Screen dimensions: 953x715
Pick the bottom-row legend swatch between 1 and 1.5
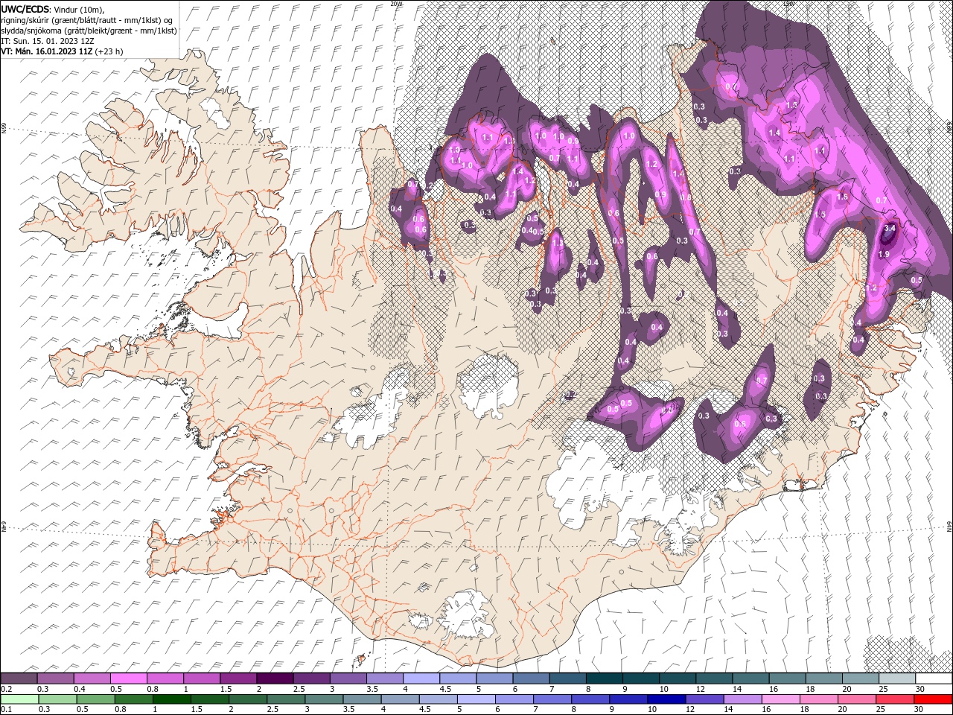172,699
